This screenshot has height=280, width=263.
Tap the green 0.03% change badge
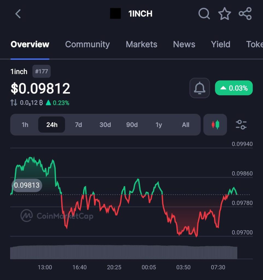pos(234,88)
